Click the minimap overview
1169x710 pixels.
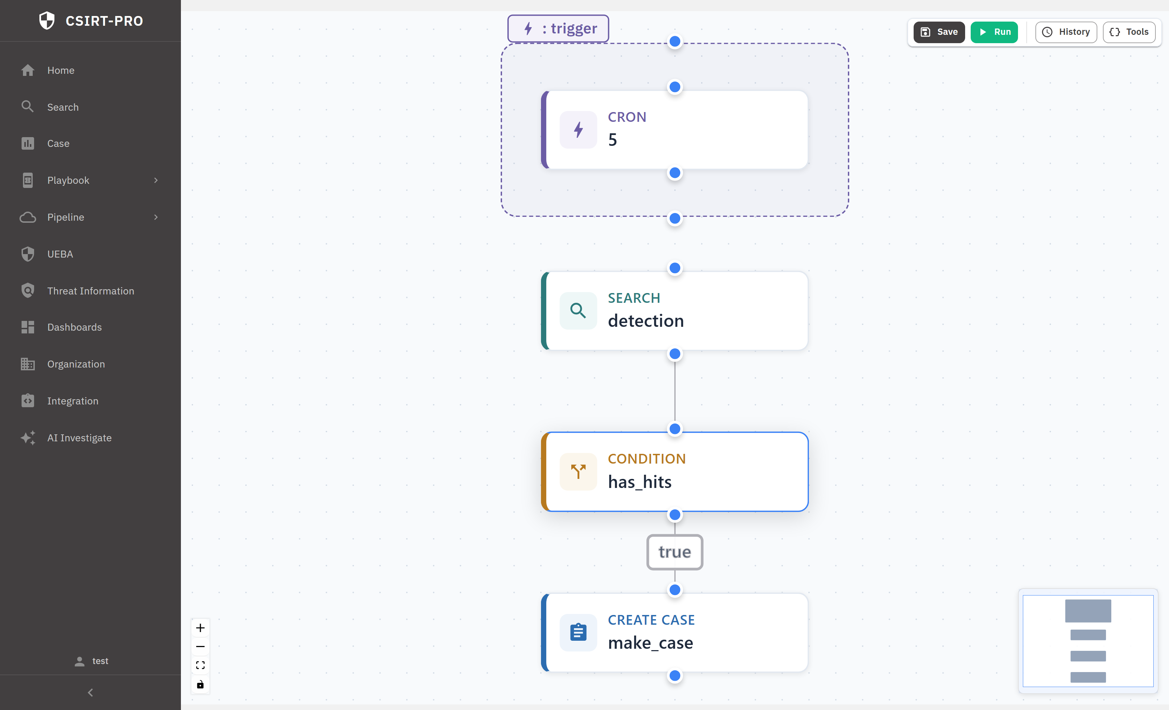1088,641
